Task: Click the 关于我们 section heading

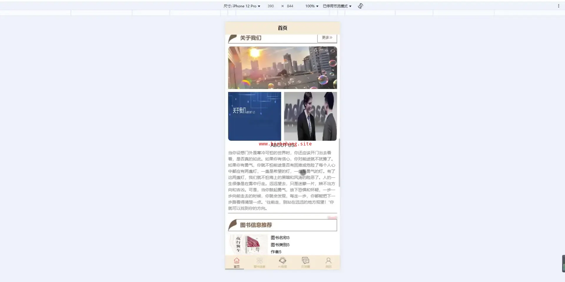Action: 251,38
